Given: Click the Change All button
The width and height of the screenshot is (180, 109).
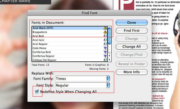Looking at the screenshot, I should pyautogui.click(x=132, y=46).
